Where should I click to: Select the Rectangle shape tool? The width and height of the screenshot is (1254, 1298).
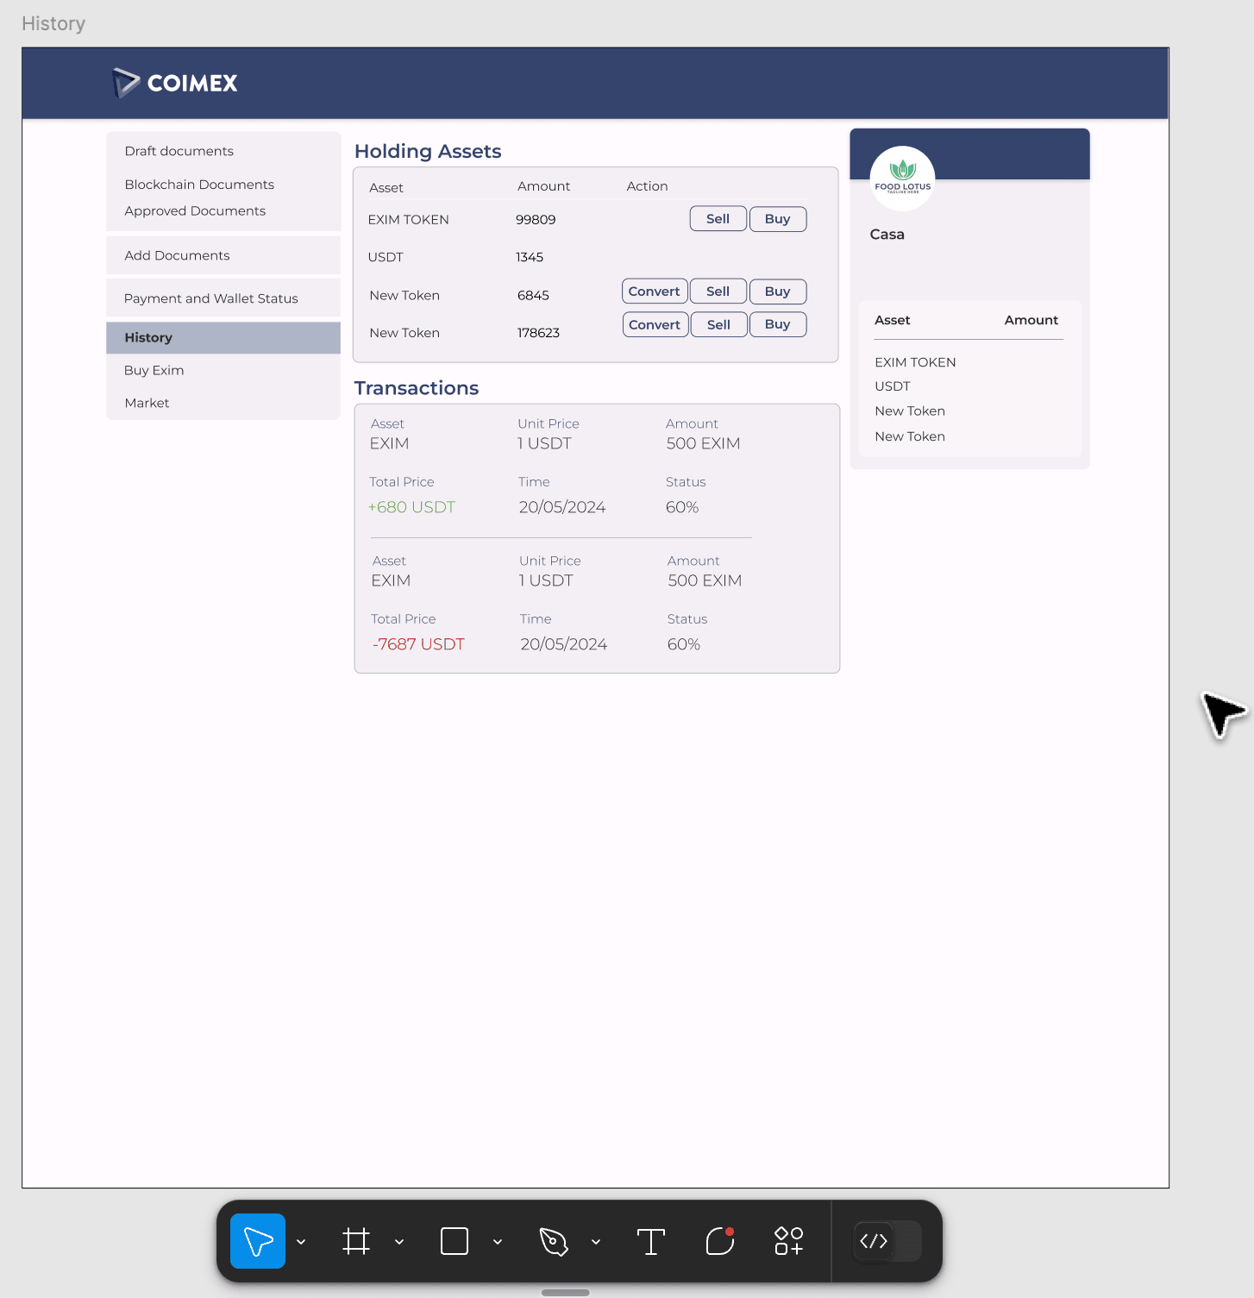[x=454, y=1241]
